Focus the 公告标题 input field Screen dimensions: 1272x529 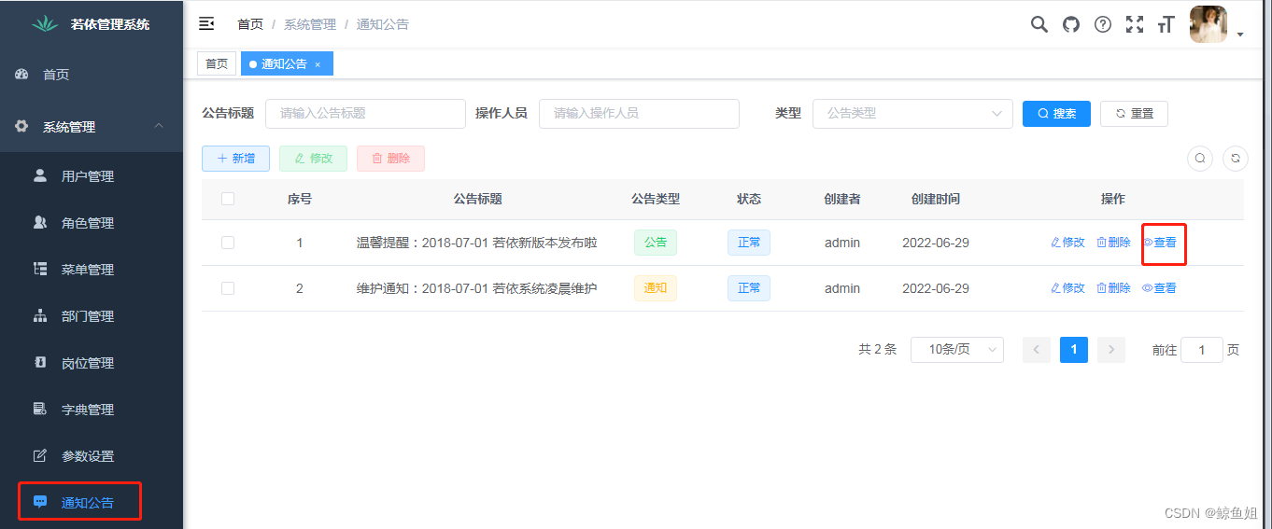click(365, 114)
